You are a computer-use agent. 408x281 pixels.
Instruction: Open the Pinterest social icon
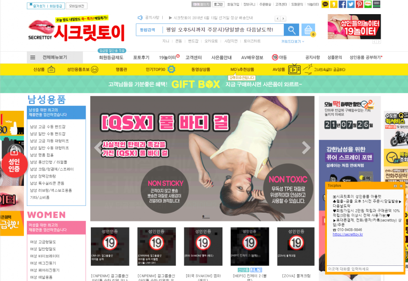tap(359, 4)
